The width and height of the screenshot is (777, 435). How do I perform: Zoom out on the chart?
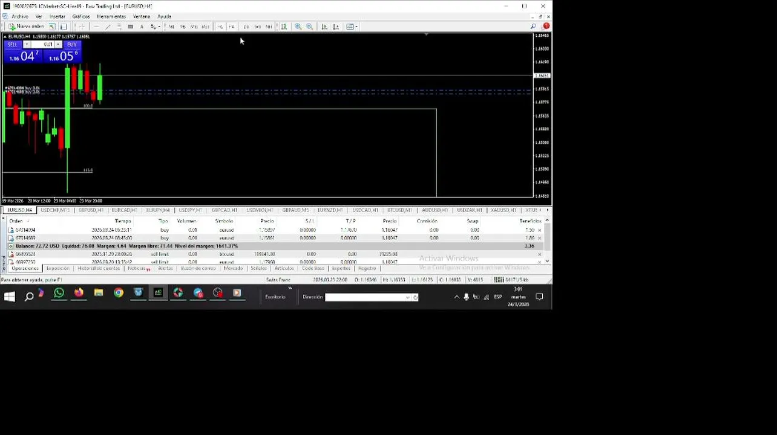pyautogui.click(x=310, y=27)
